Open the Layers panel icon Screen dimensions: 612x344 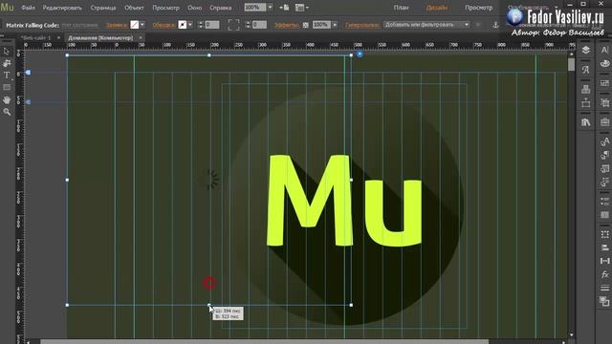586,50
